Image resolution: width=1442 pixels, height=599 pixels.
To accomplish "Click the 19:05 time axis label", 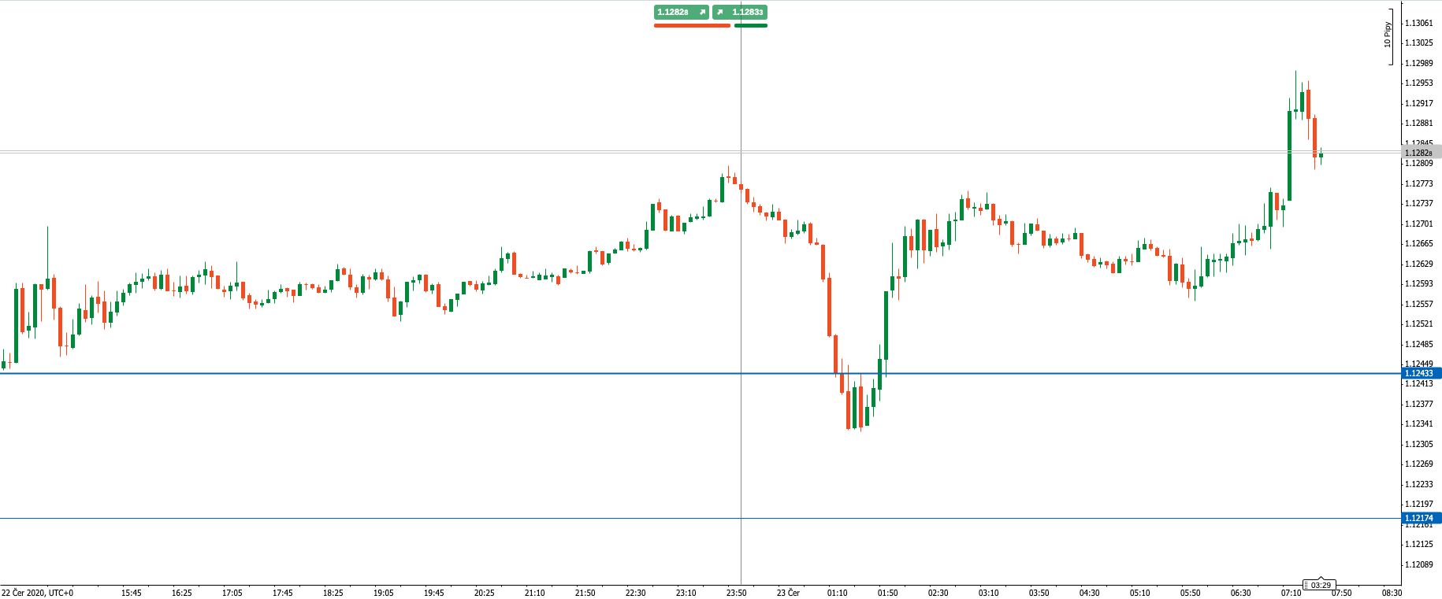I will pyautogui.click(x=384, y=593).
